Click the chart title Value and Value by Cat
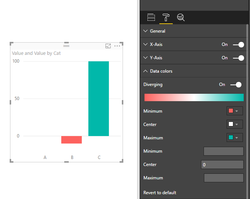Image resolution: width=250 pixels, height=199 pixels. point(36,53)
